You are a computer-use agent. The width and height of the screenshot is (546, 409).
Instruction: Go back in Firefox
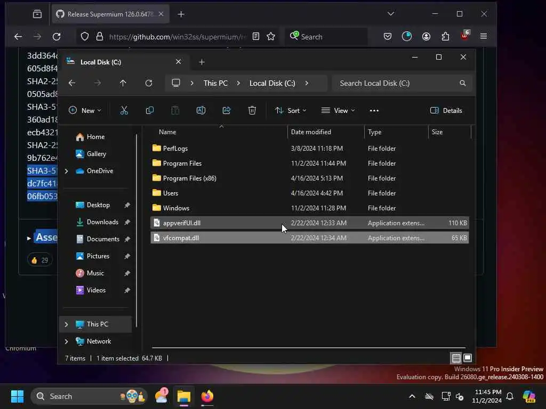18,37
